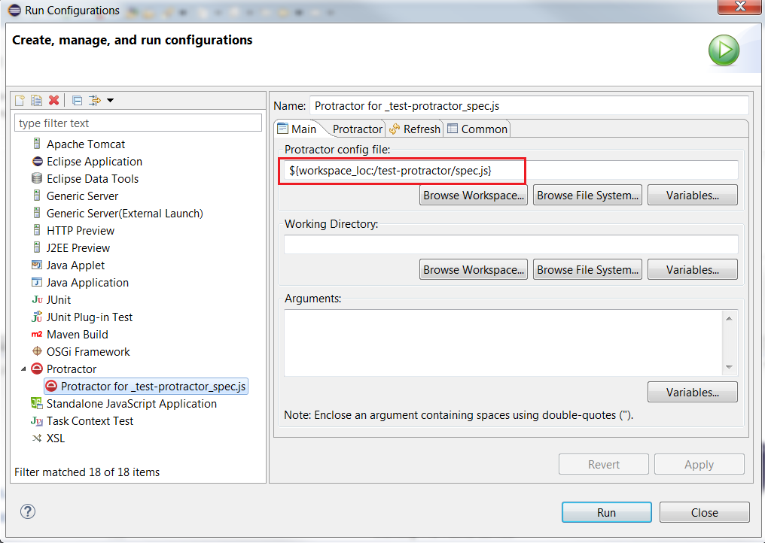765x543 pixels.
Task: Open the Common tab
Action: click(x=477, y=129)
